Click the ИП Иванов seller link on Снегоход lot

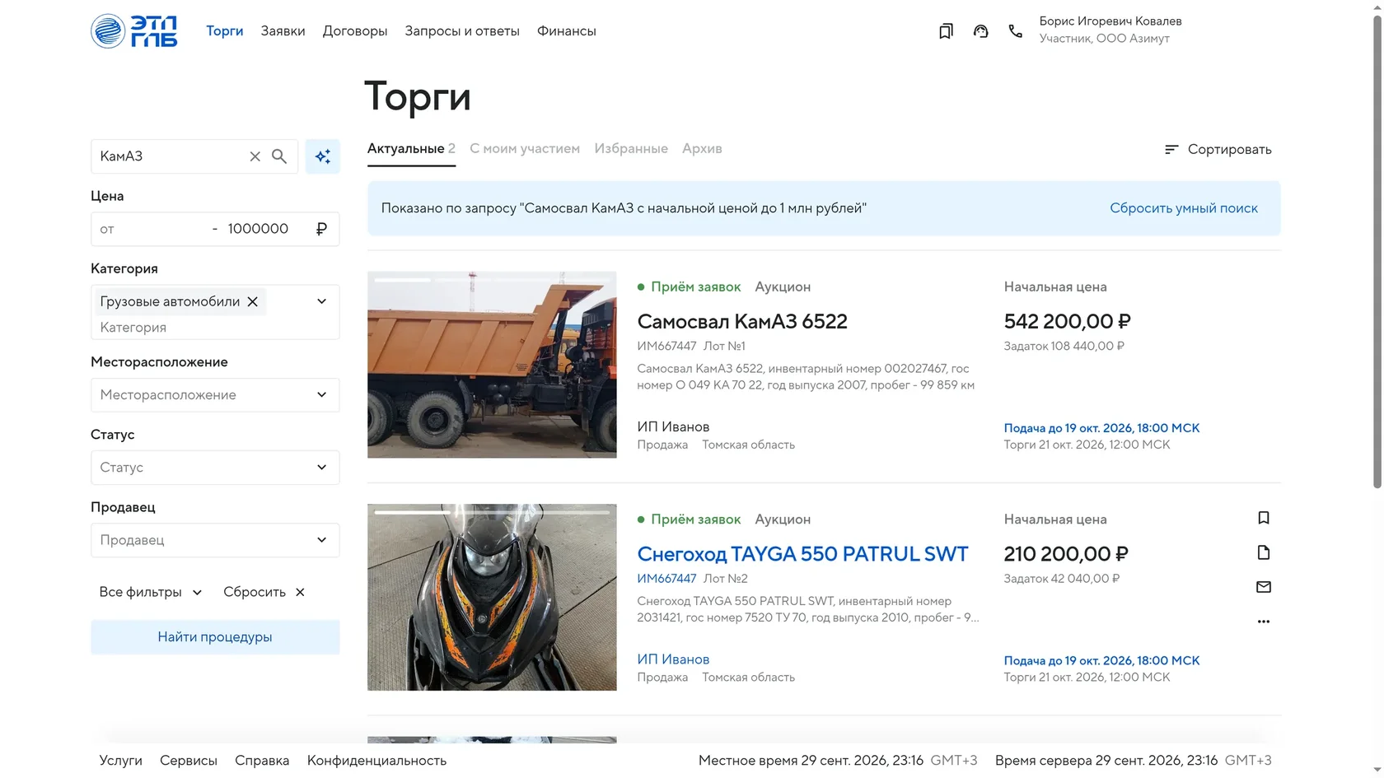click(x=673, y=659)
